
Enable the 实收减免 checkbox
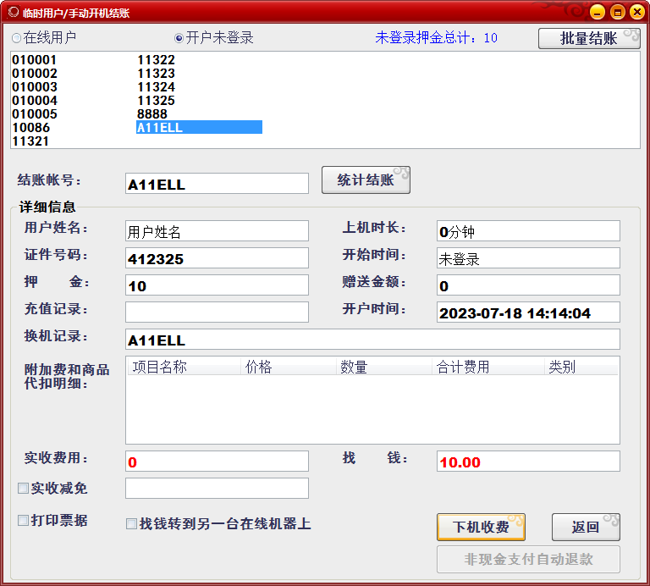tap(24, 488)
